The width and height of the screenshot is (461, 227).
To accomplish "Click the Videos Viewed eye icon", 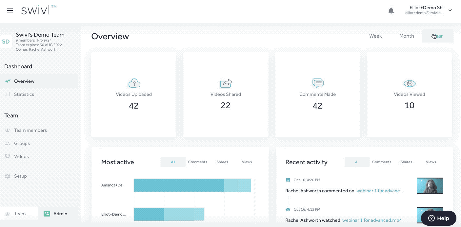I will (409, 84).
